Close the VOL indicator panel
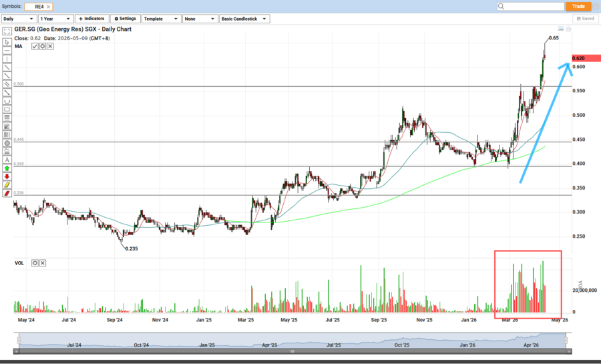 pos(43,263)
